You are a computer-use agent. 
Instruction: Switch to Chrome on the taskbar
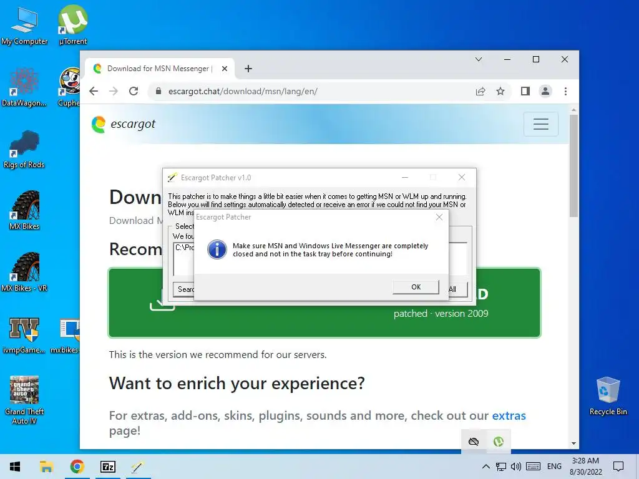tap(77, 467)
